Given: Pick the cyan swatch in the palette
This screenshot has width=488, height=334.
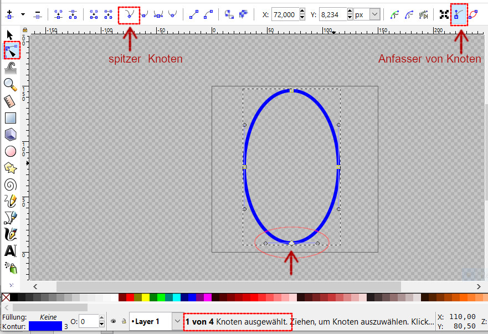Looking at the screenshot, I should (x=177, y=297).
